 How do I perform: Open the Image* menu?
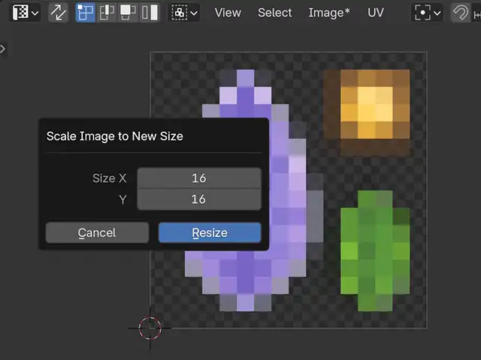tap(329, 13)
